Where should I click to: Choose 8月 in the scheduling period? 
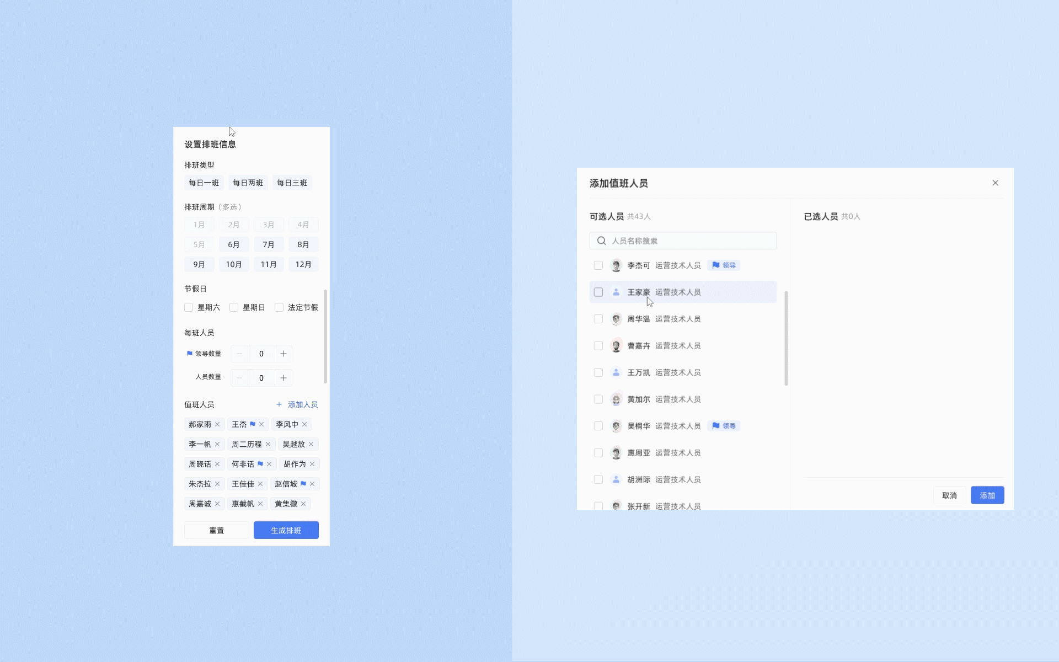click(303, 244)
